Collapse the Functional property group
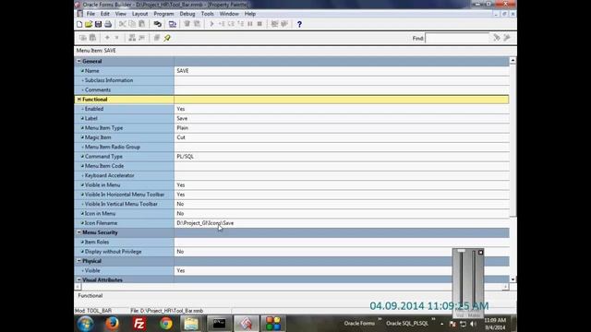 click(78, 100)
